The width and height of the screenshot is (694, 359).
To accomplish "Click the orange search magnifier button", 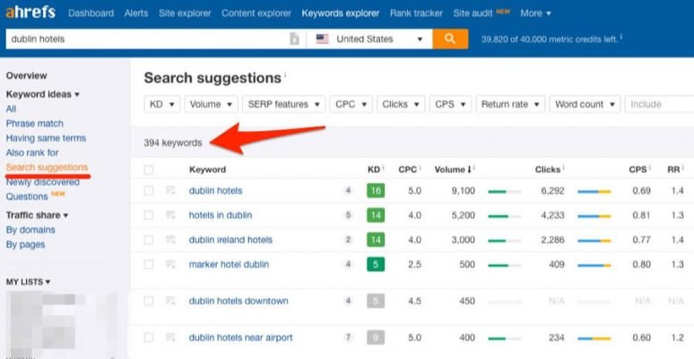I will (450, 39).
